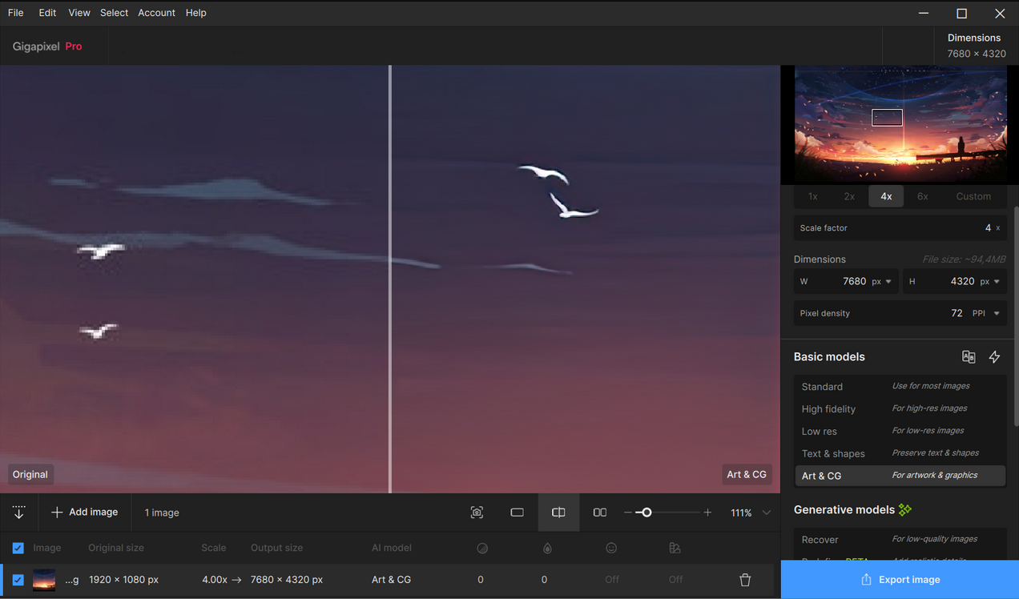Select the Recover generative model

click(x=900, y=540)
